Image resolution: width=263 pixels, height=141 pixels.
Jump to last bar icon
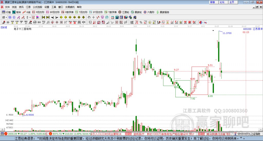point(48,17)
